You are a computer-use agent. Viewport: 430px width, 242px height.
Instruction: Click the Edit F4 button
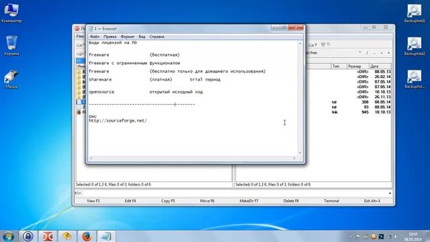point(130,201)
